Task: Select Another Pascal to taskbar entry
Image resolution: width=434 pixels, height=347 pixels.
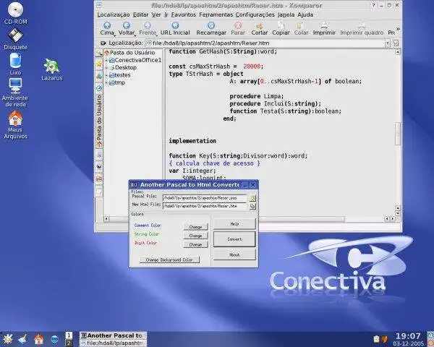Action: [114, 335]
